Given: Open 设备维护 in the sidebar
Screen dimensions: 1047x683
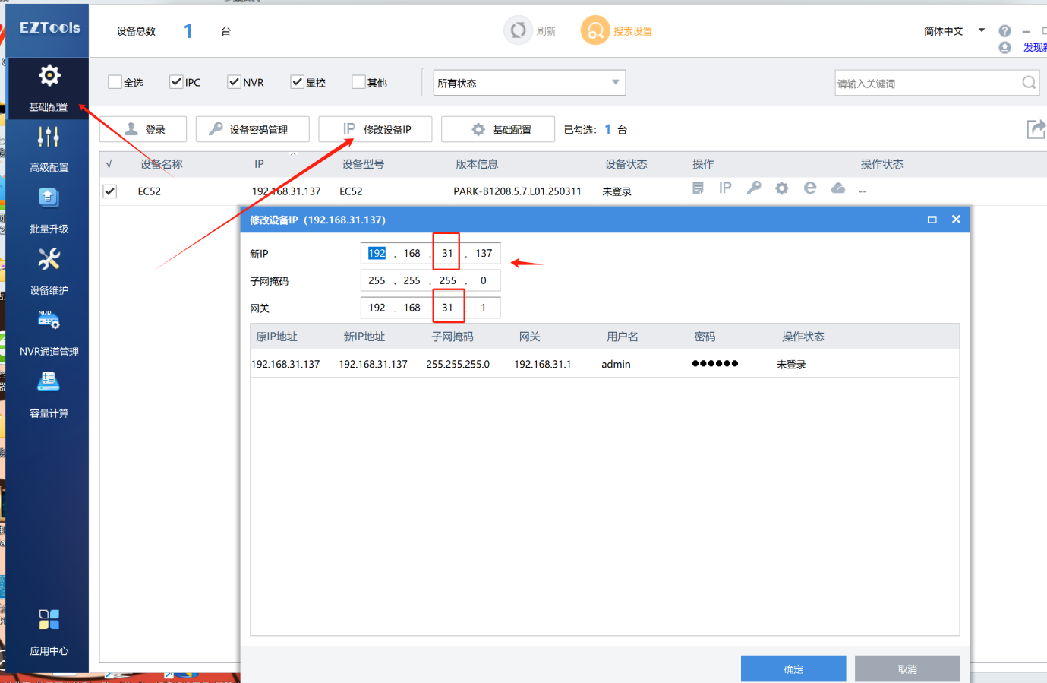Looking at the screenshot, I should click(49, 272).
